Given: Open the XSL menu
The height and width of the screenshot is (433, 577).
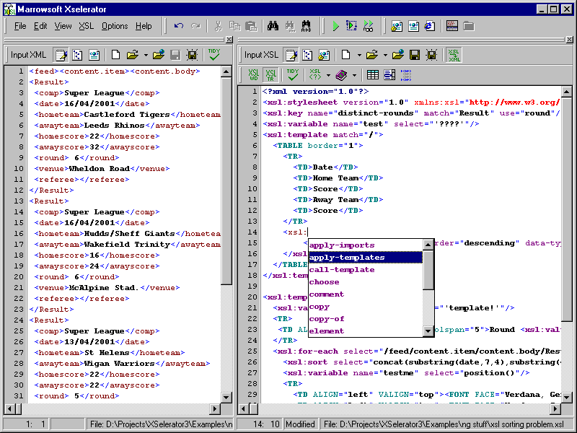Looking at the screenshot, I should [86, 26].
